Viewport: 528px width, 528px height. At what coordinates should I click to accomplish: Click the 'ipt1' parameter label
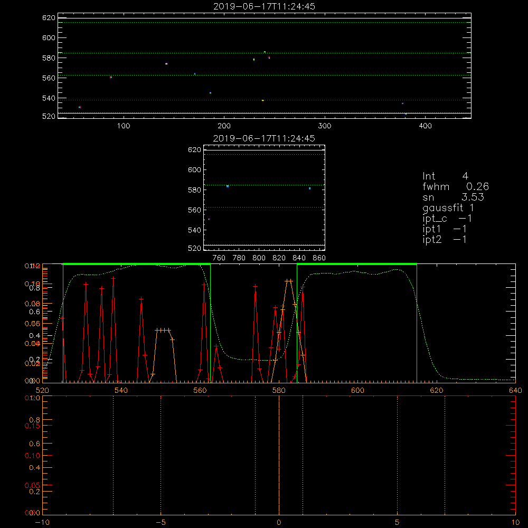click(431, 229)
